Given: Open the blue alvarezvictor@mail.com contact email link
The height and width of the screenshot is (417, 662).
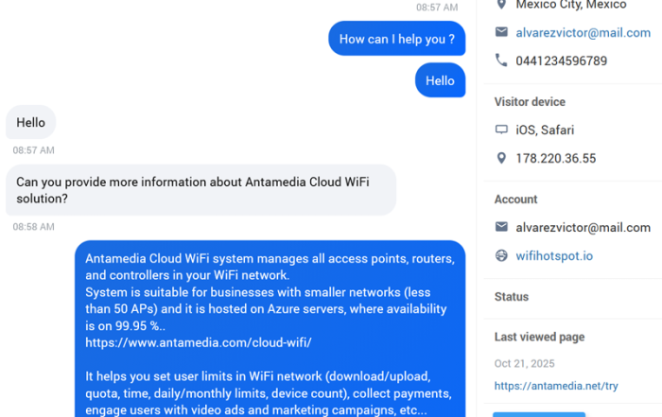Looking at the screenshot, I should coord(583,32).
